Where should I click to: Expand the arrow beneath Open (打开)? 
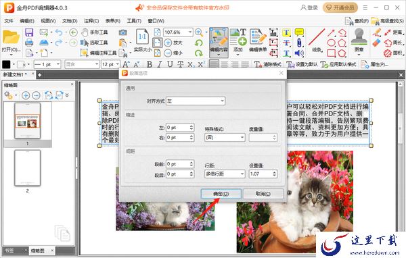pos(11,55)
